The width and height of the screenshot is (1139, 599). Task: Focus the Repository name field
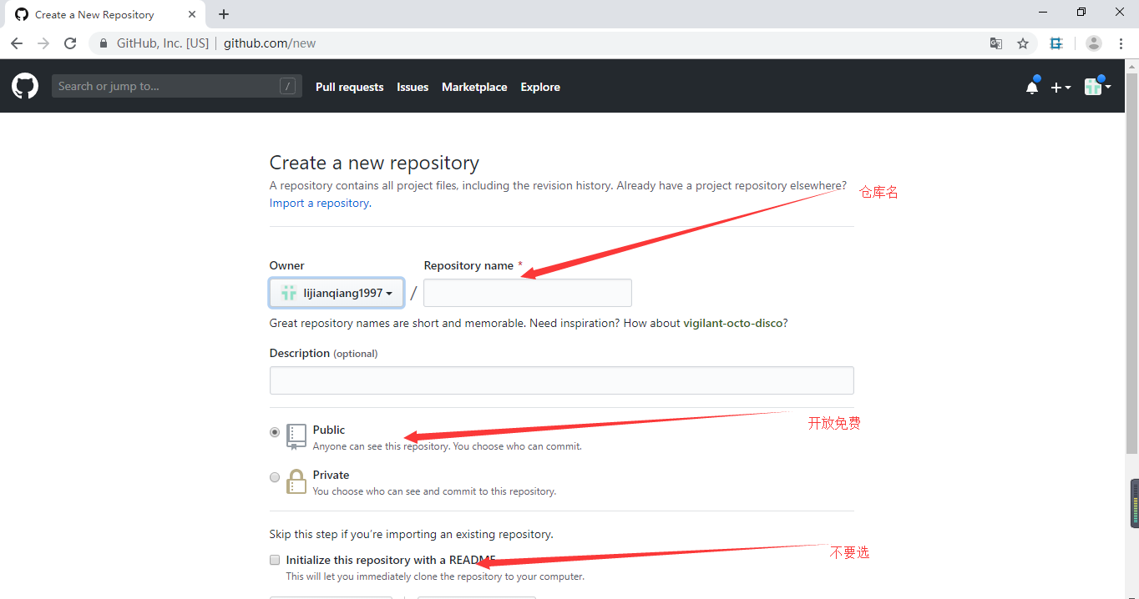coord(528,293)
